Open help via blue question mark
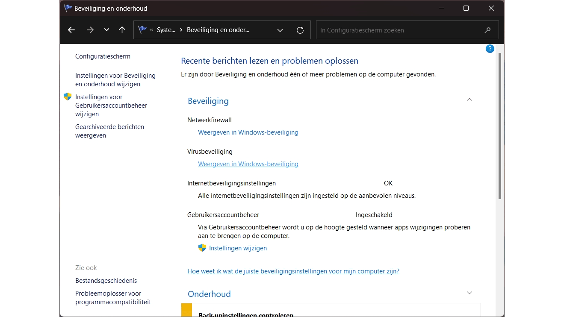 click(x=490, y=49)
